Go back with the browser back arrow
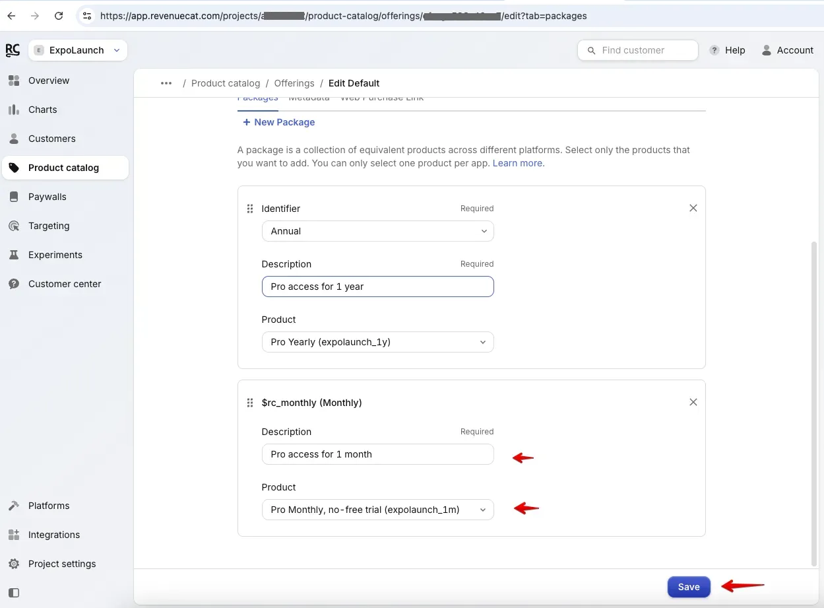This screenshot has height=608, width=824. [11, 15]
